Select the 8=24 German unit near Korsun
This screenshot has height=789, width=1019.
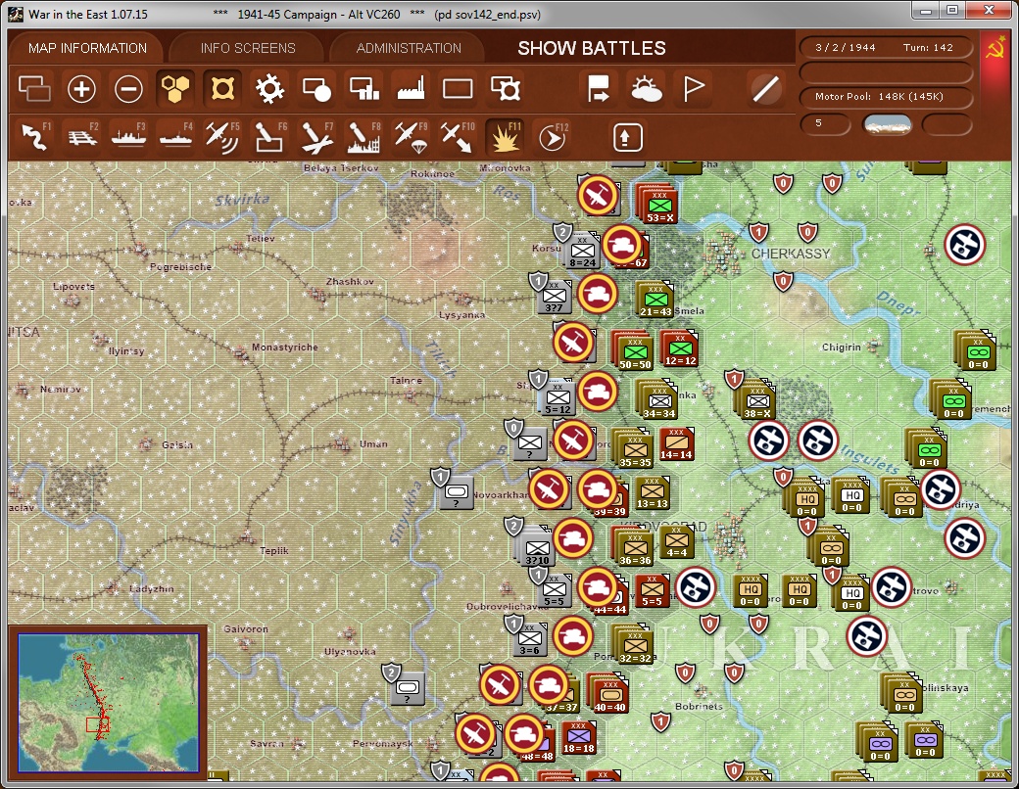pyautogui.click(x=583, y=252)
